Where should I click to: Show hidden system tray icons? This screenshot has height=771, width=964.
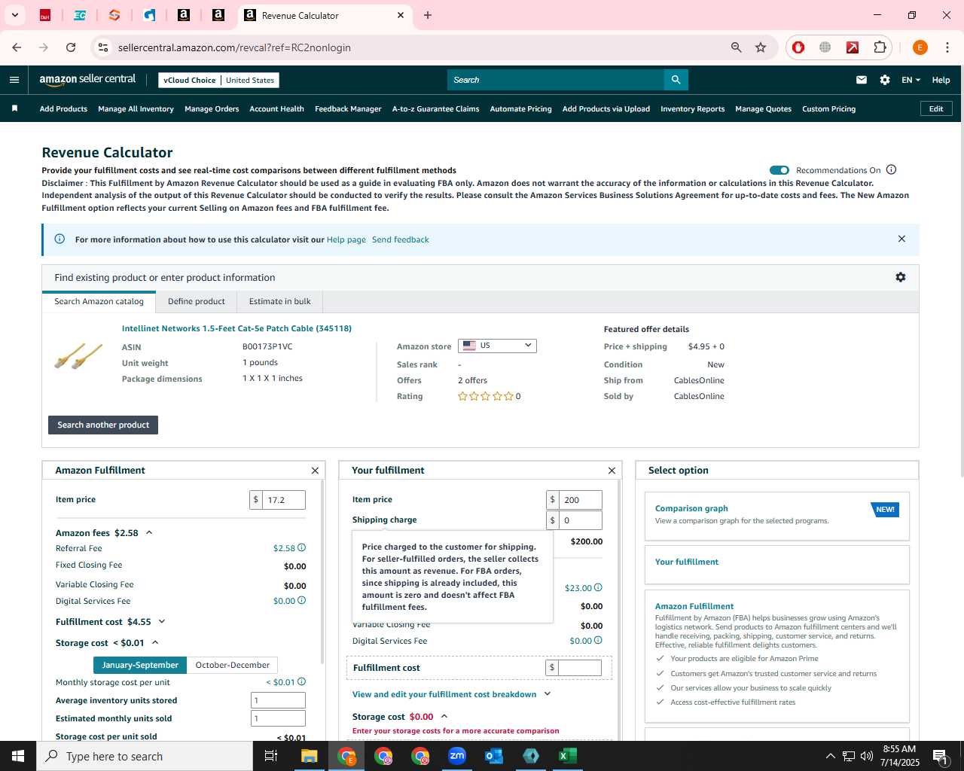pyautogui.click(x=830, y=756)
